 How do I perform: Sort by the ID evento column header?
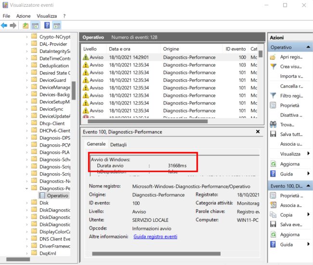(x=235, y=49)
